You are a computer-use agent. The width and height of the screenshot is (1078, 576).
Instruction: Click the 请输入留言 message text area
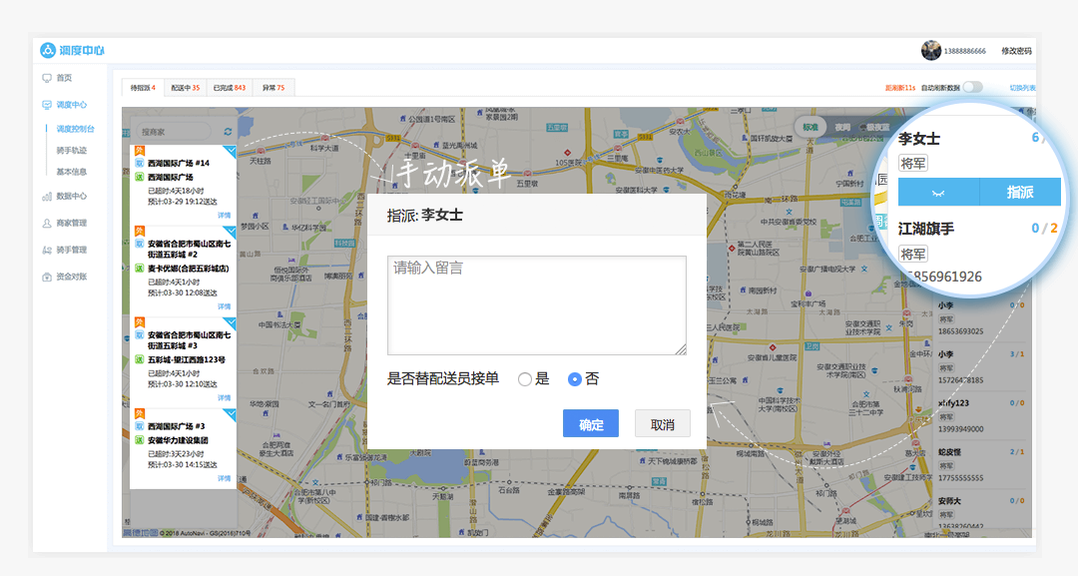(x=536, y=305)
